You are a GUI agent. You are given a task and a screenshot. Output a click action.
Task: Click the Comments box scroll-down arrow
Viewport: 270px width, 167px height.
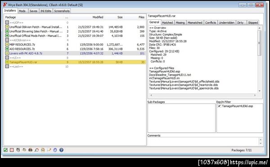261,144
